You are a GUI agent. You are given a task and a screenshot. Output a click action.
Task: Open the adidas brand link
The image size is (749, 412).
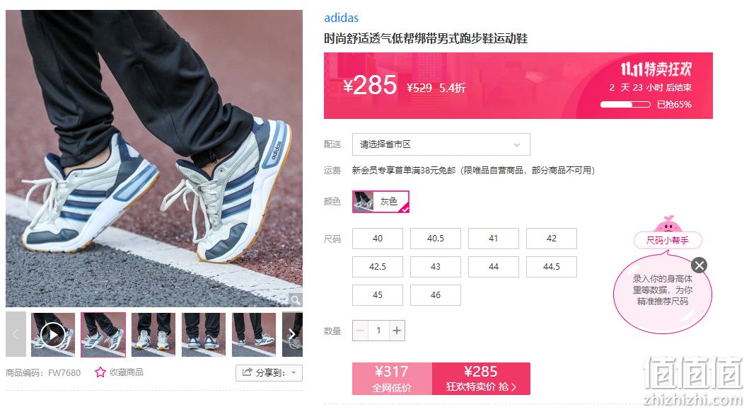[x=341, y=18]
